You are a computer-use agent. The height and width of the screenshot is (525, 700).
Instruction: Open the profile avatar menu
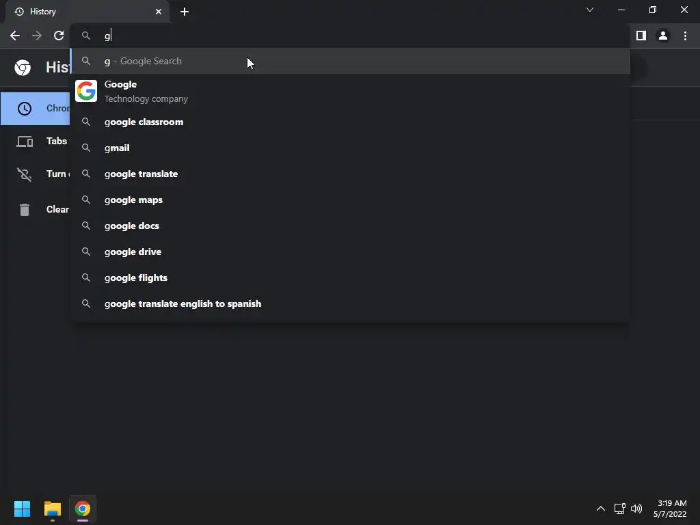tap(663, 36)
